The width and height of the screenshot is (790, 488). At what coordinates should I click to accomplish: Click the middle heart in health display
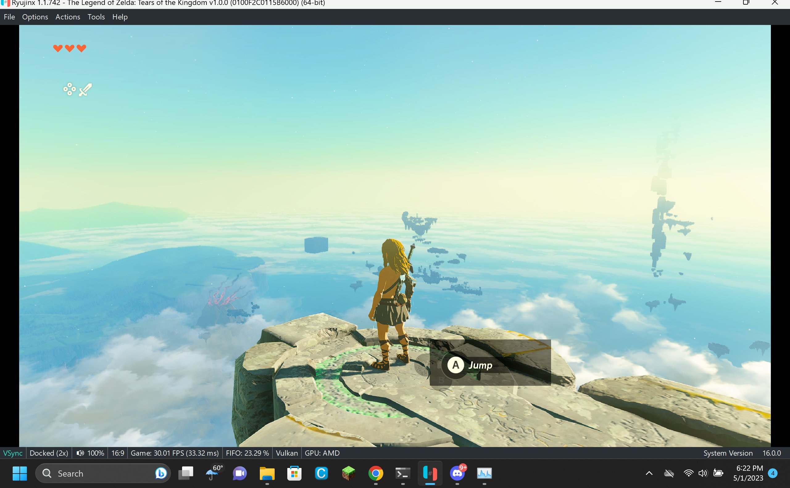coord(69,48)
